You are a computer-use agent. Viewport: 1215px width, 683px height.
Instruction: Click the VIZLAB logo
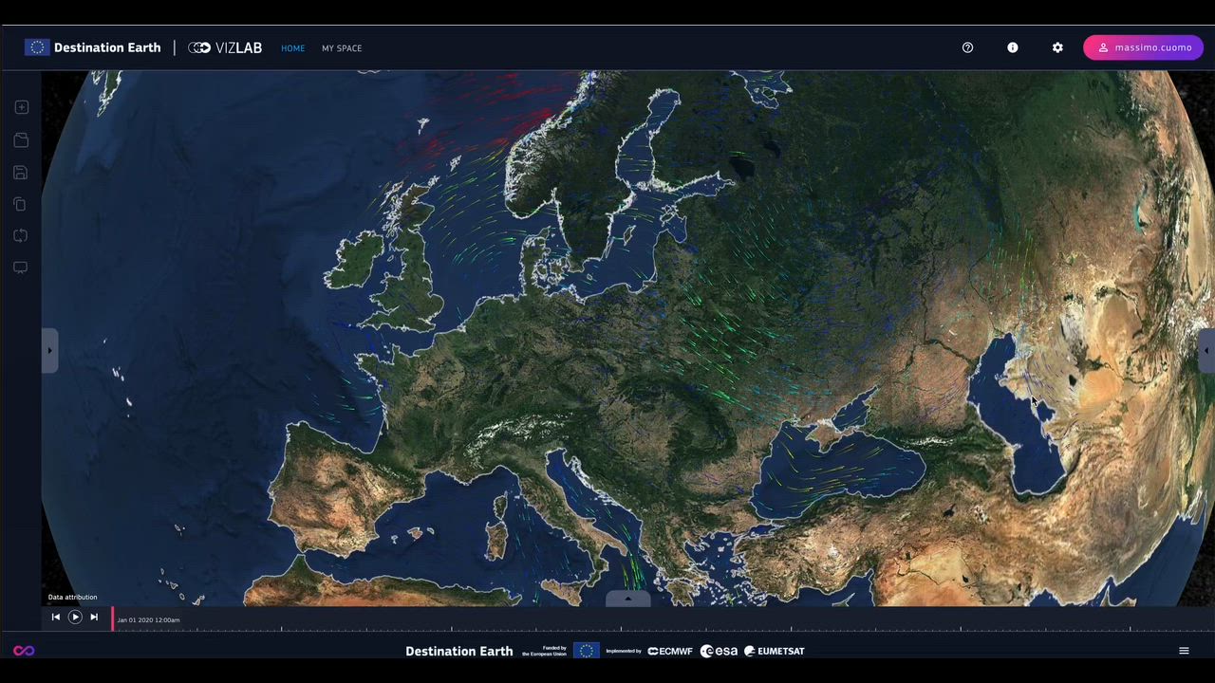225,47
